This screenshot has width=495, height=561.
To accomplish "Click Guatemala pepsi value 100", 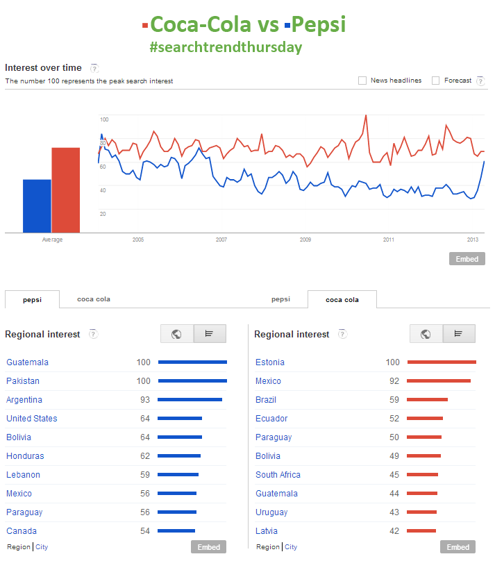I will (x=144, y=362).
